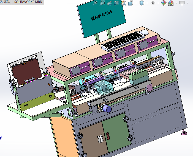The height and width of the screenshot is (157, 193).
Task: Expand the View Orientation dropdown arrow
Action: [x=136, y=3]
